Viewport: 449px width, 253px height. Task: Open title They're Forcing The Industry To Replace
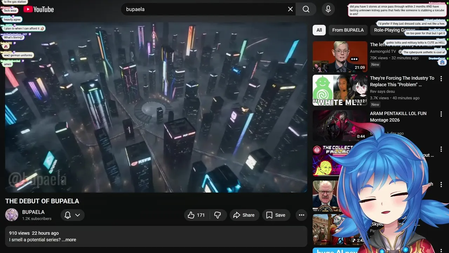402,81
